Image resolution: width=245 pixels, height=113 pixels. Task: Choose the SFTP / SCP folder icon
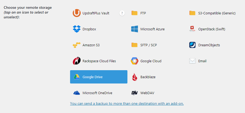click(134, 45)
